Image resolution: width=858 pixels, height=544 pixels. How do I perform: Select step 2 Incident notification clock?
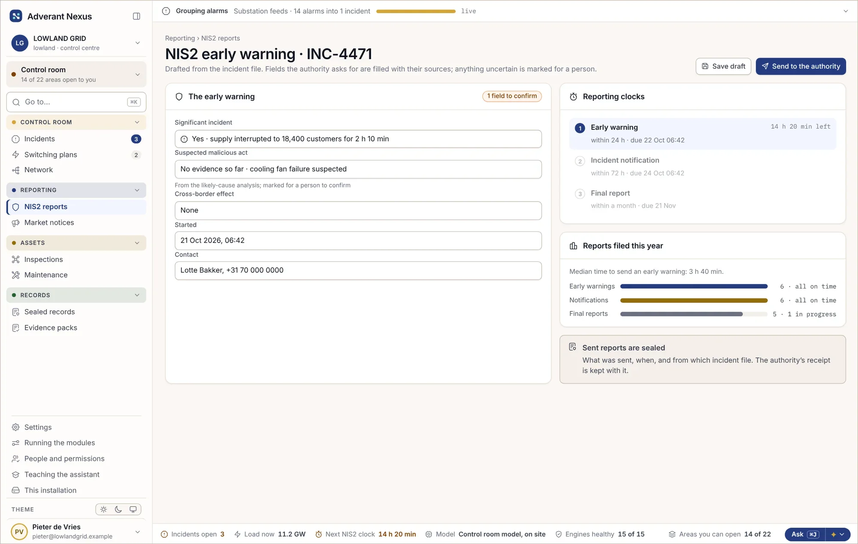click(702, 166)
